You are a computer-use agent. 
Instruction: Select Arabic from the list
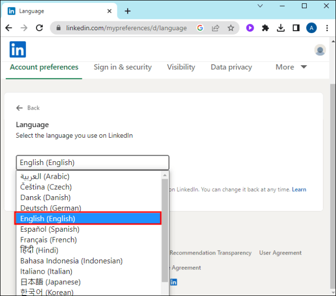pyautogui.click(x=89, y=177)
